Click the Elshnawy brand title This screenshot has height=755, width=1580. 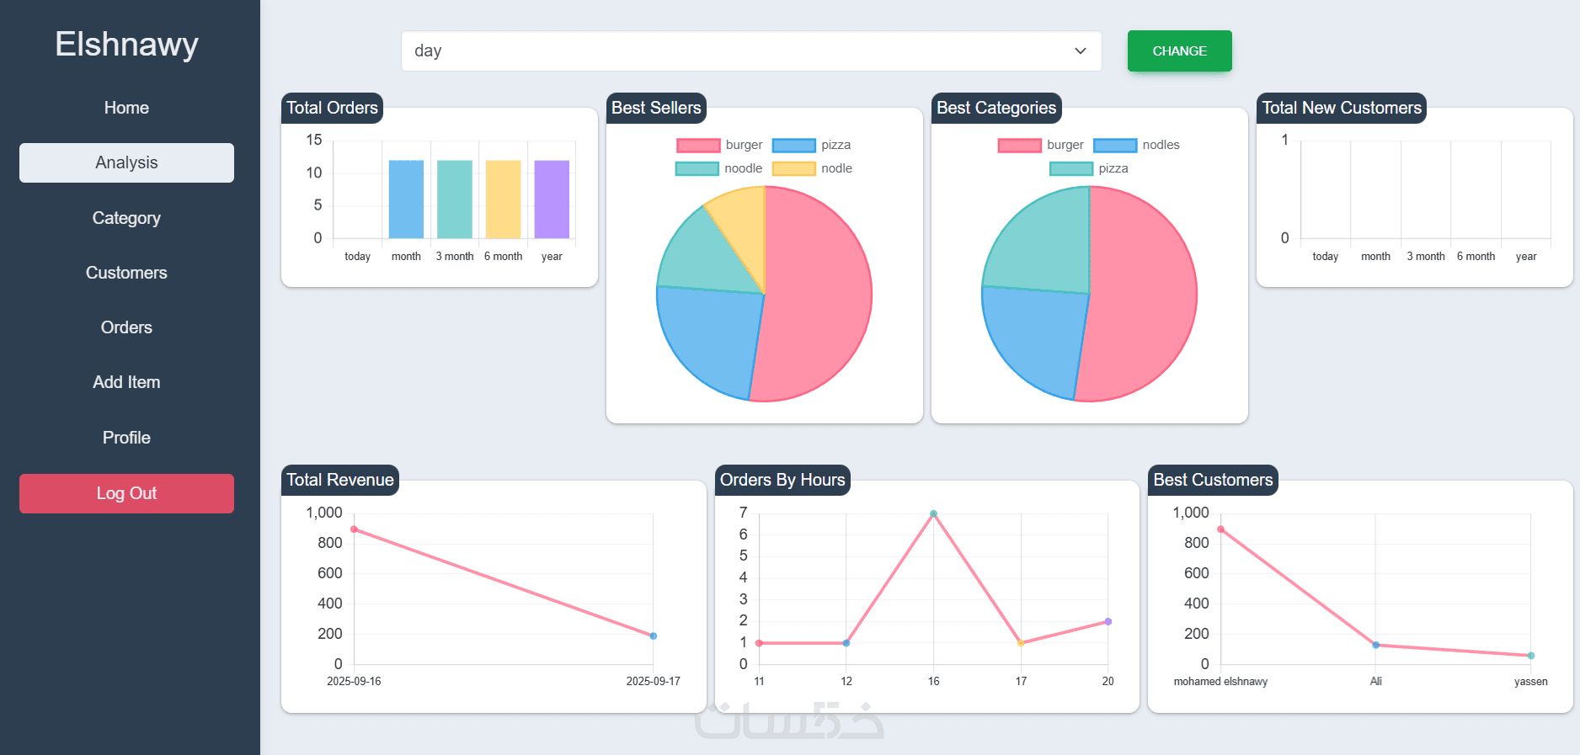tap(126, 44)
